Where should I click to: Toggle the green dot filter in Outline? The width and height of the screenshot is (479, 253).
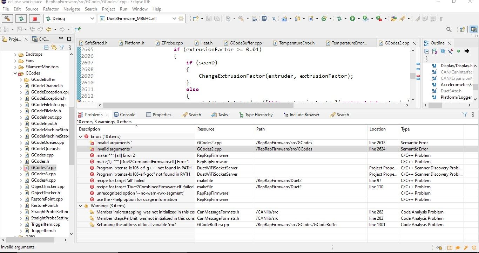tap(458, 51)
